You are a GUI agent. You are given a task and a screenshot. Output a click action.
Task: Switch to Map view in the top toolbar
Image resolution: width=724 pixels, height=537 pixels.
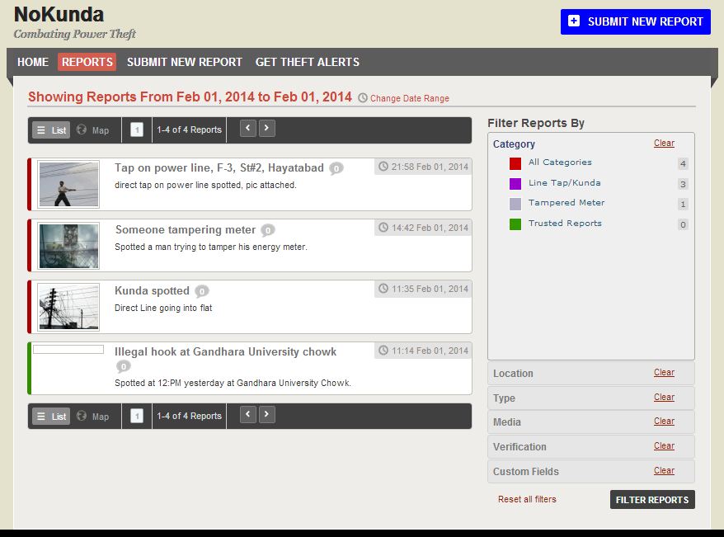93,130
